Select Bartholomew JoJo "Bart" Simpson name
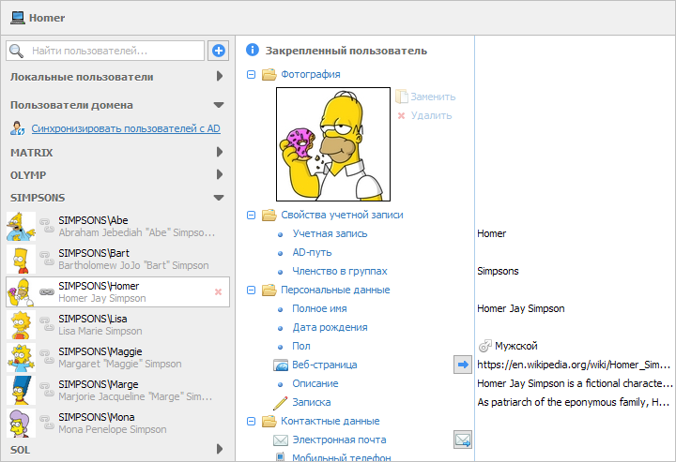Screen dimensions: 676x462 133,265
